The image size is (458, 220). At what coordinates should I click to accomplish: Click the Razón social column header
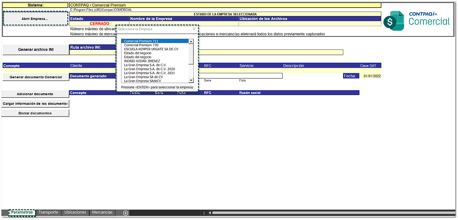(x=250, y=93)
